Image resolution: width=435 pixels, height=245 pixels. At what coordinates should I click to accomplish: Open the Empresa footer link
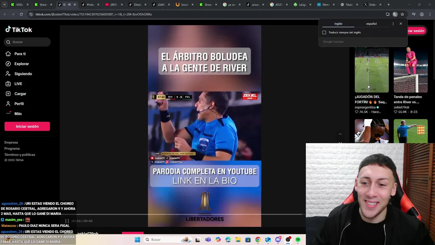[11, 143]
